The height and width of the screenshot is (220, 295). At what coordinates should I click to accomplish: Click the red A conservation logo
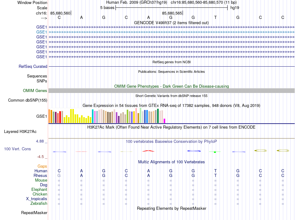[x=148, y=151]
